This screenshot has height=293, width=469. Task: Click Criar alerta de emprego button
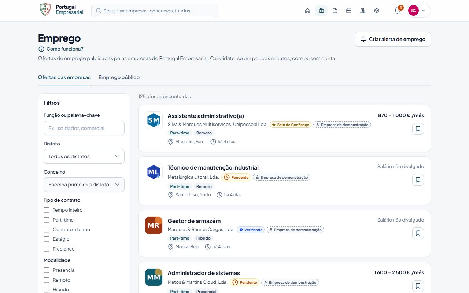pyautogui.click(x=393, y=39)
